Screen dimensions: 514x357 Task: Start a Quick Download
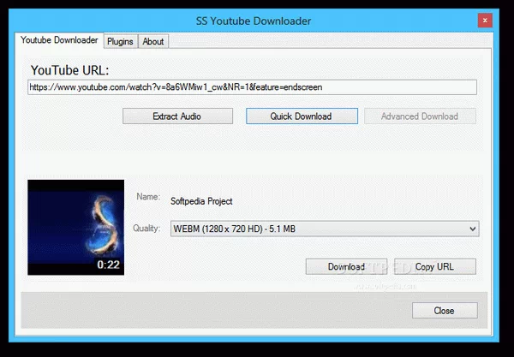tap(302, 116)
